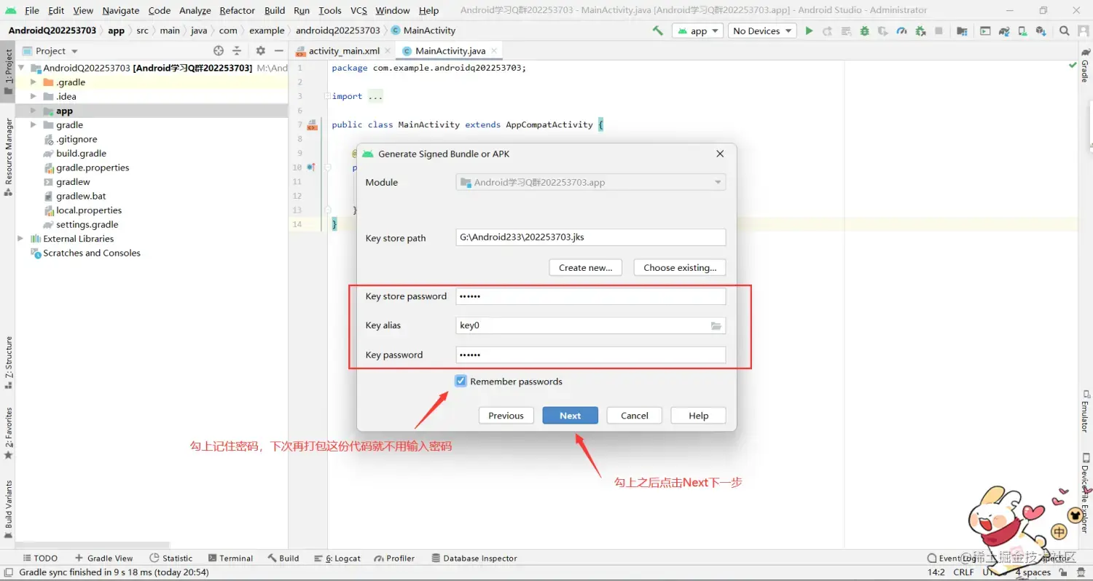
Task: Open the Resource Manager side tab
Action: (9, 157)
